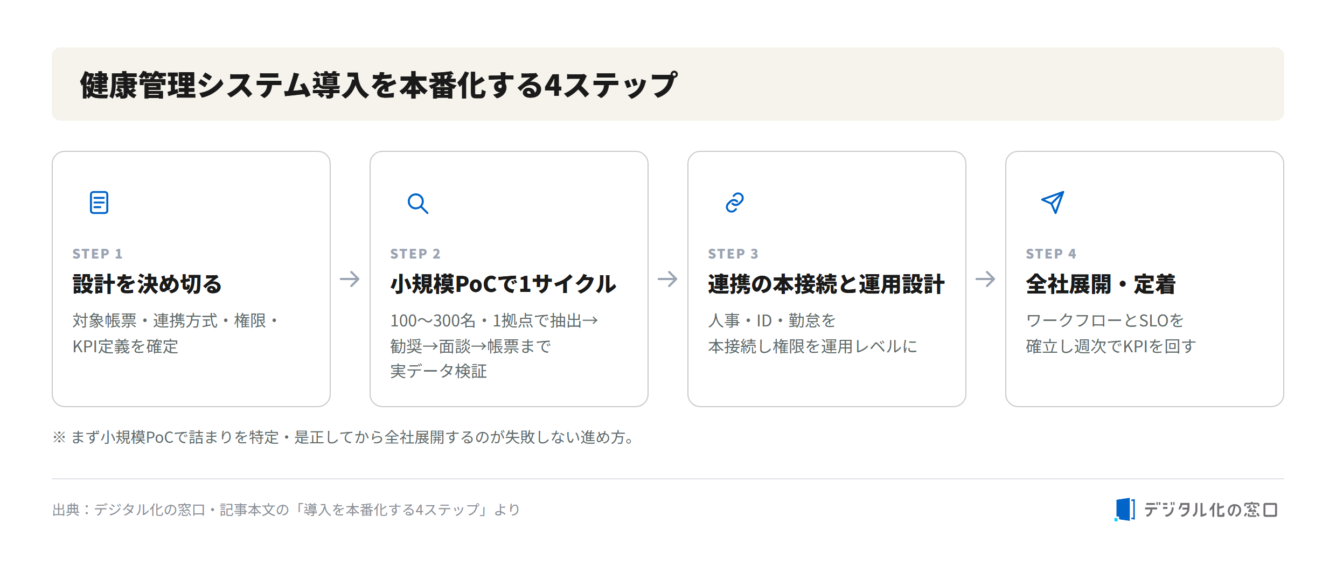Click the STEP 1 label
This screenshot has width=1336, height=572.
point(98,254)
